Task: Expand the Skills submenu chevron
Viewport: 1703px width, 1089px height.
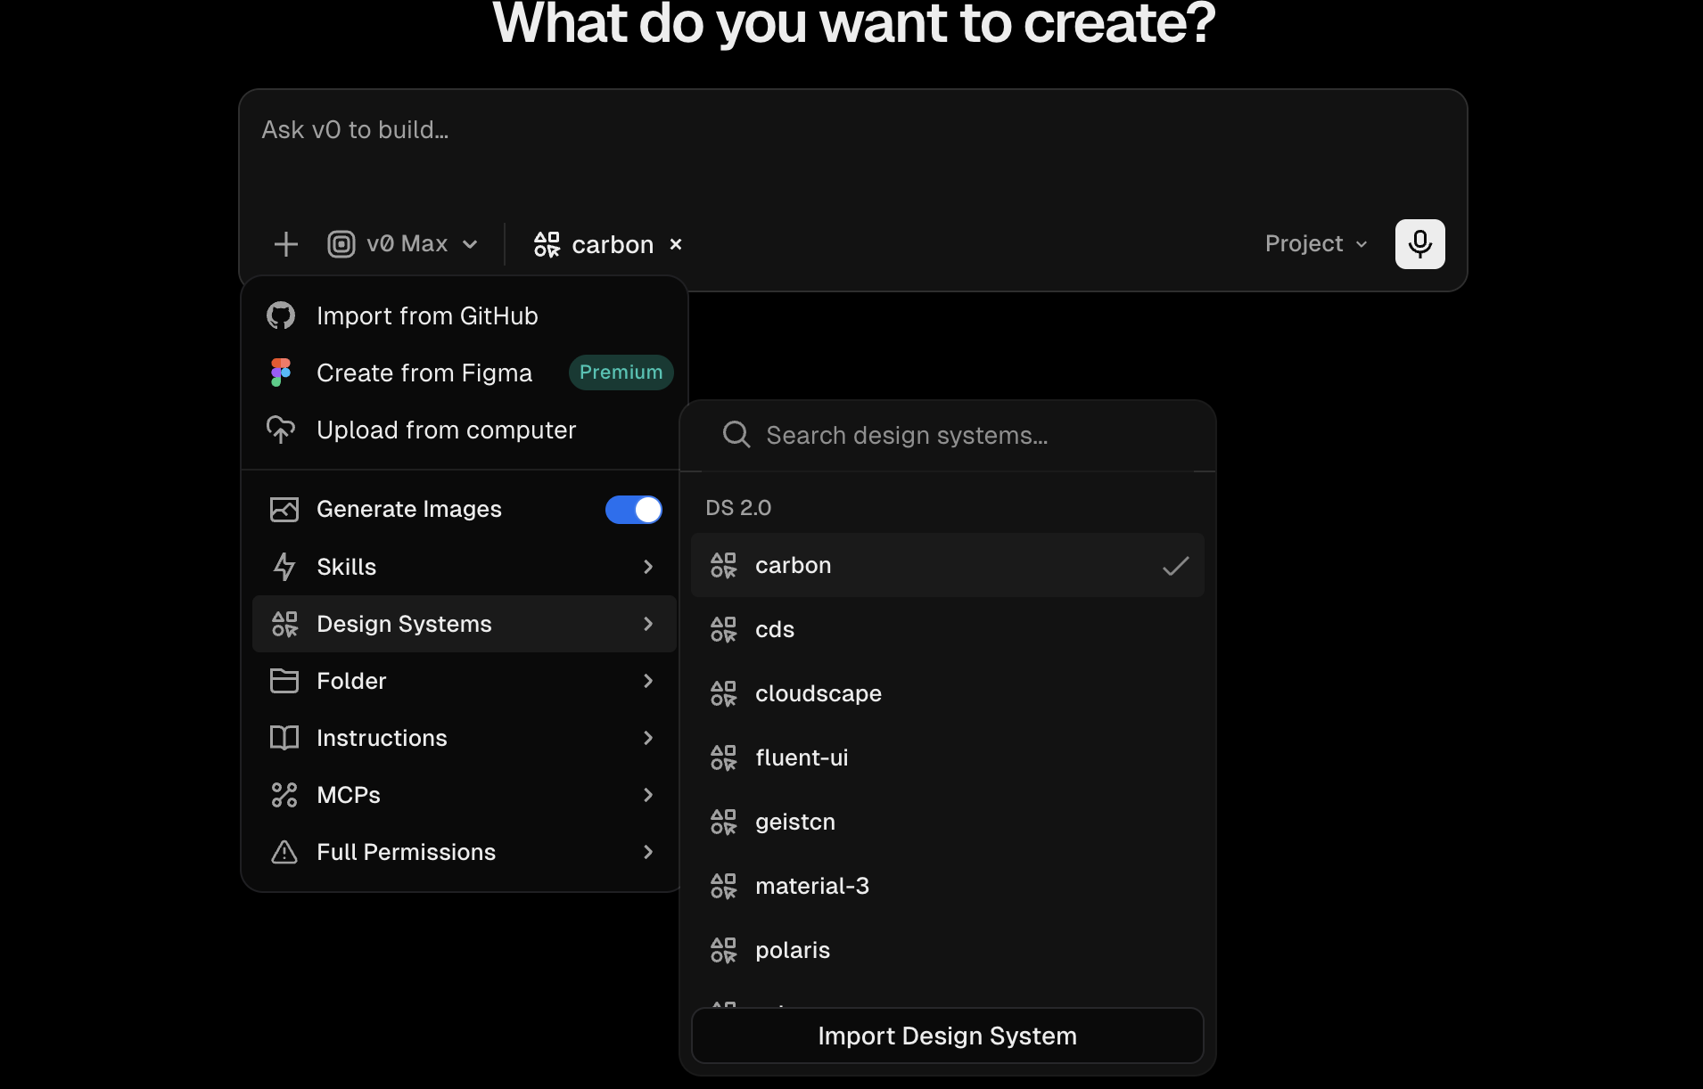Action: [x=648, y=567]
